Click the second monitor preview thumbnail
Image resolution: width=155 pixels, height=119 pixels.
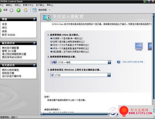(x=150, y=46)
